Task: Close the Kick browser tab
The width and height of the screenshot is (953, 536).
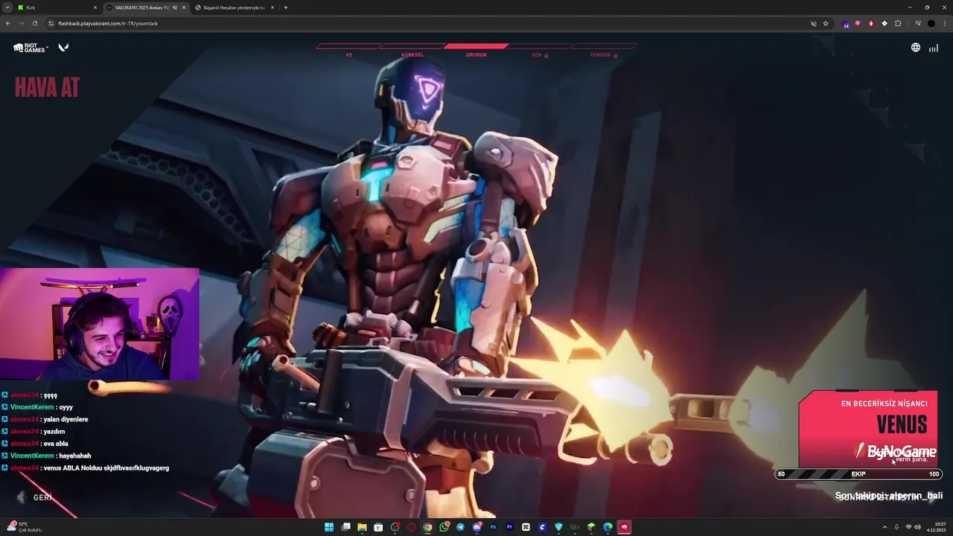Action: click(95, 7)
